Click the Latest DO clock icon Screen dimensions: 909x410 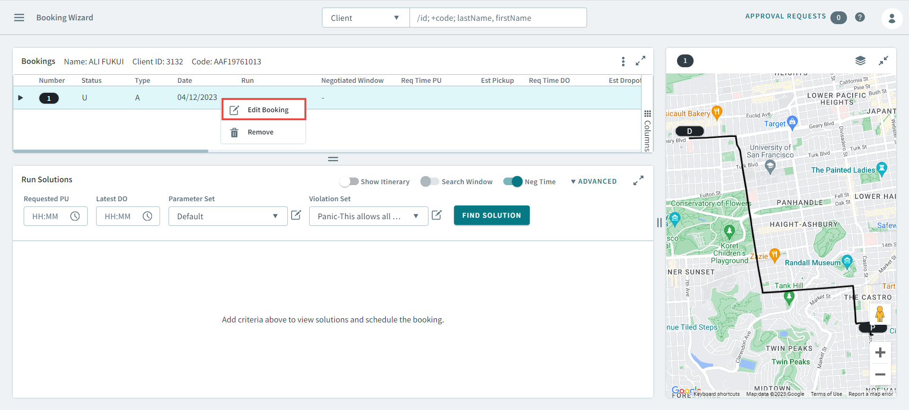coord(147,216)
